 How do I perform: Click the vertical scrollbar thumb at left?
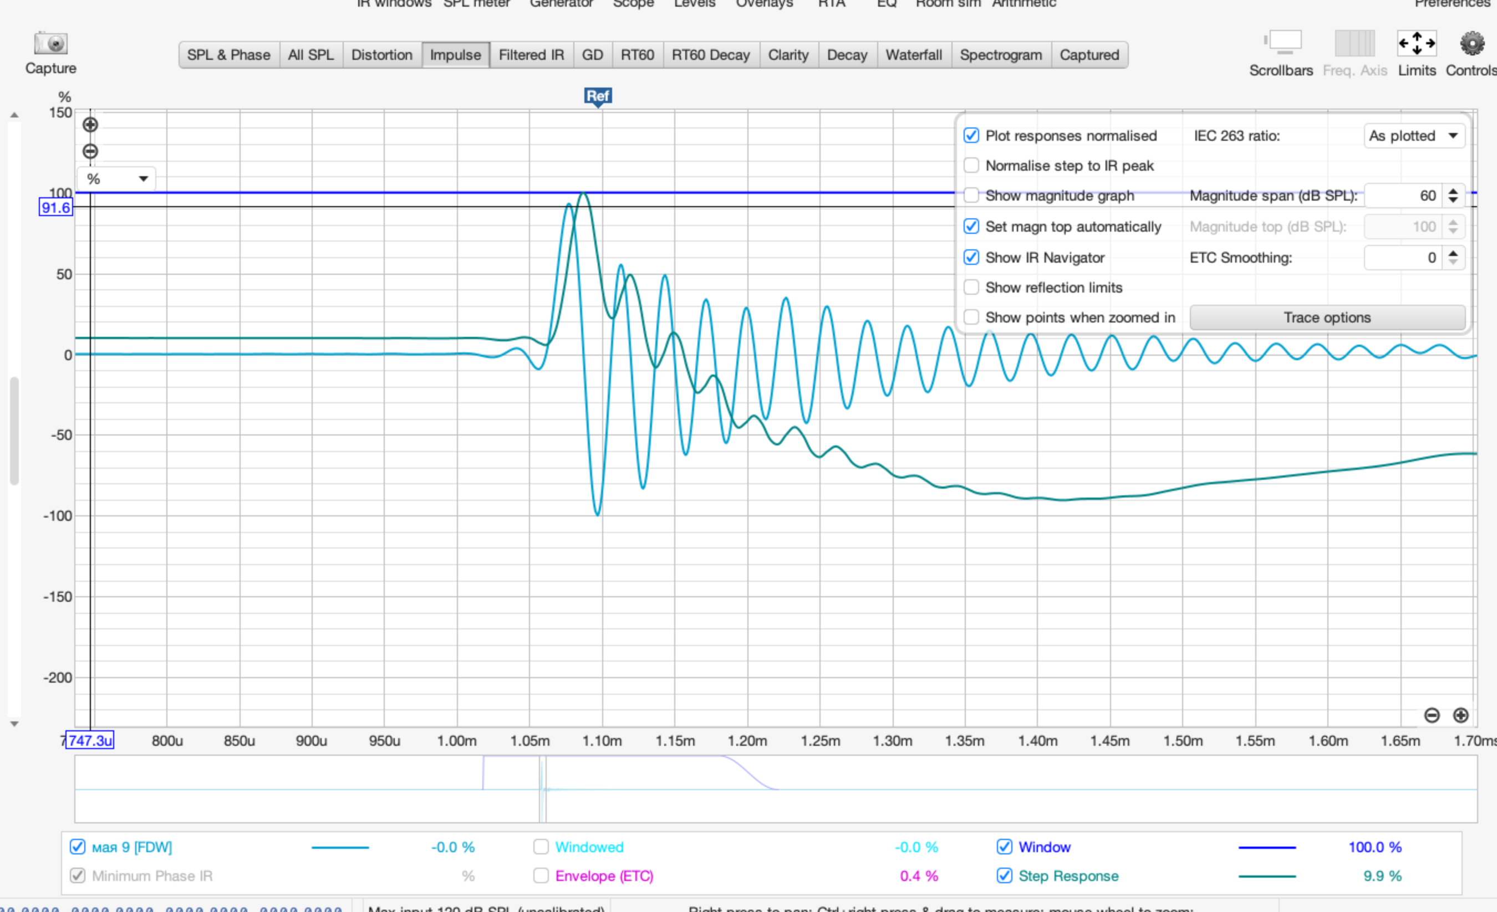tap(14, 431)
